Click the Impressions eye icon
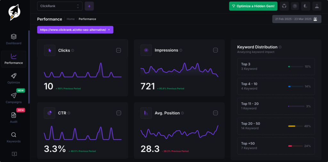The image size is (328, 162). (x=146, y=50)
